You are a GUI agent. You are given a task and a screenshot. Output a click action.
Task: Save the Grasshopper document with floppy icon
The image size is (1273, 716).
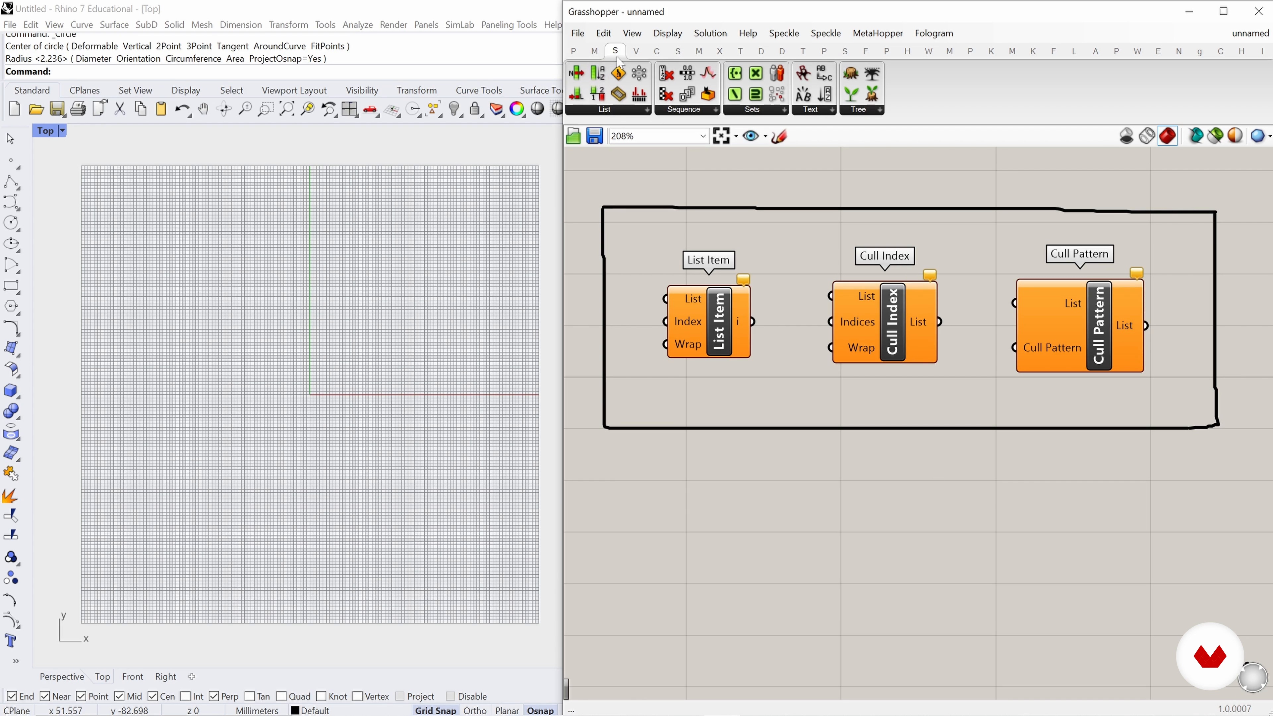[x=594, y=136]
